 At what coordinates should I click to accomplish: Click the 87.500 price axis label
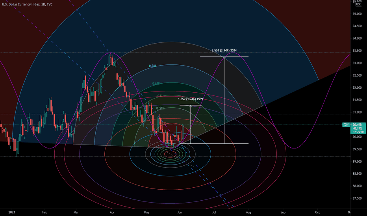tap(357, 198)
